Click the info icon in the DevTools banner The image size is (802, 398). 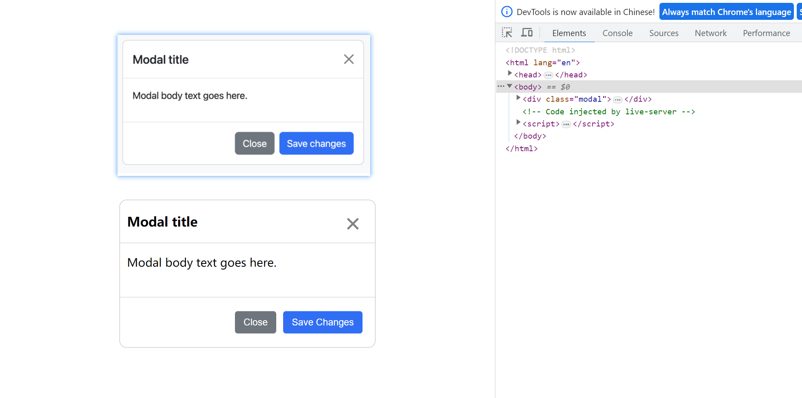507,12
